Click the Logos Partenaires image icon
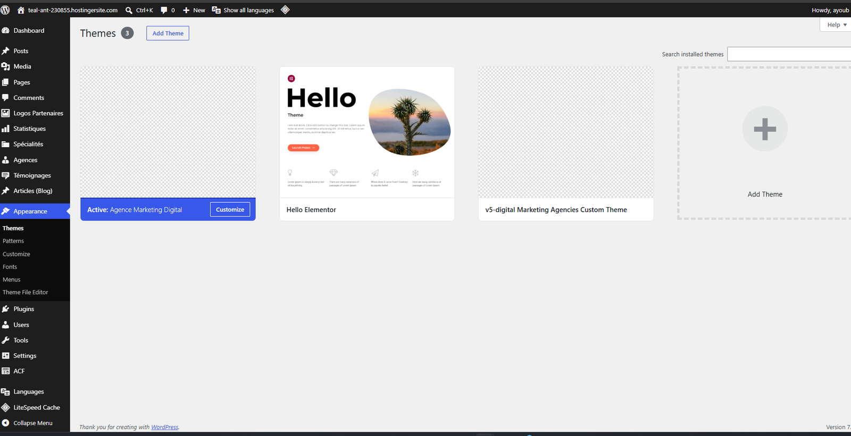The height and width of the screenshot is (436, 851). point(6,113)
